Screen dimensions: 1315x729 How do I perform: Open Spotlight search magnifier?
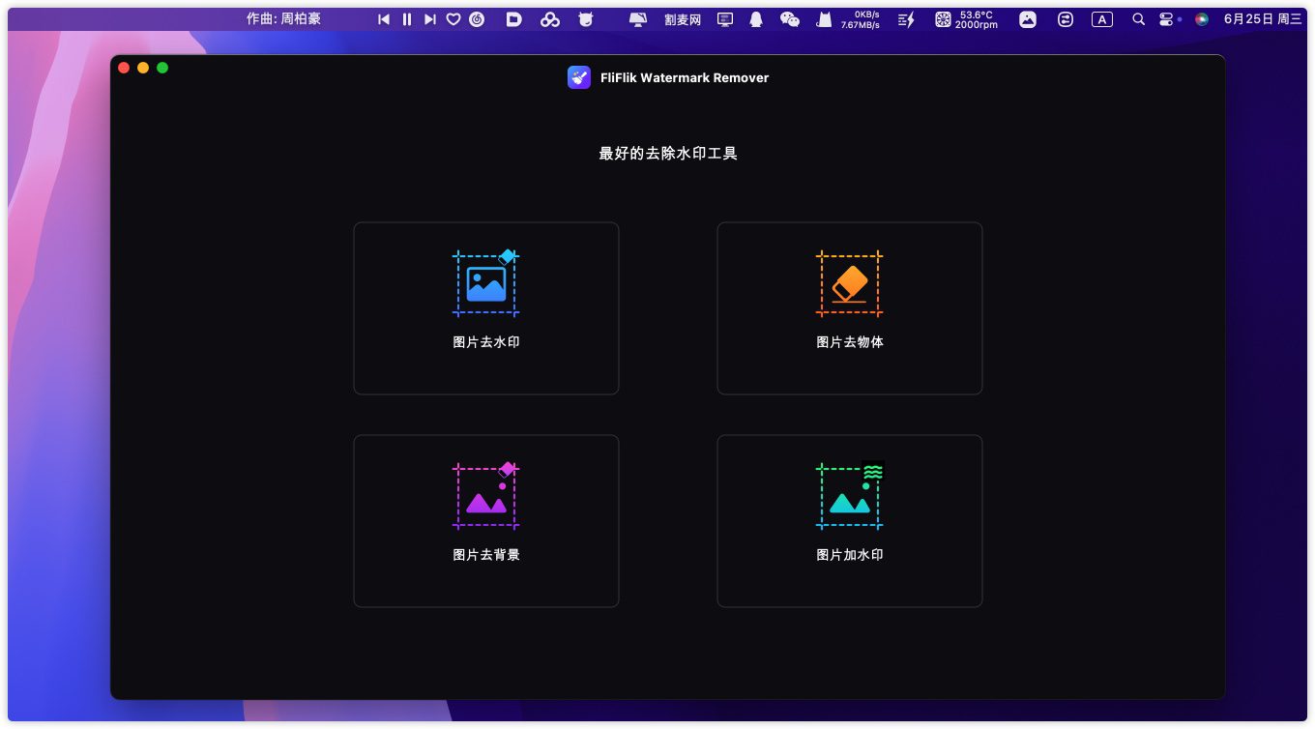click(1138, 19)
